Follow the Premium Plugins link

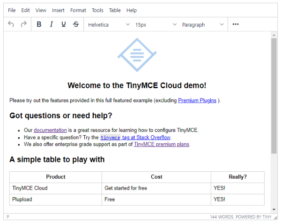click(x=197, y=100)
